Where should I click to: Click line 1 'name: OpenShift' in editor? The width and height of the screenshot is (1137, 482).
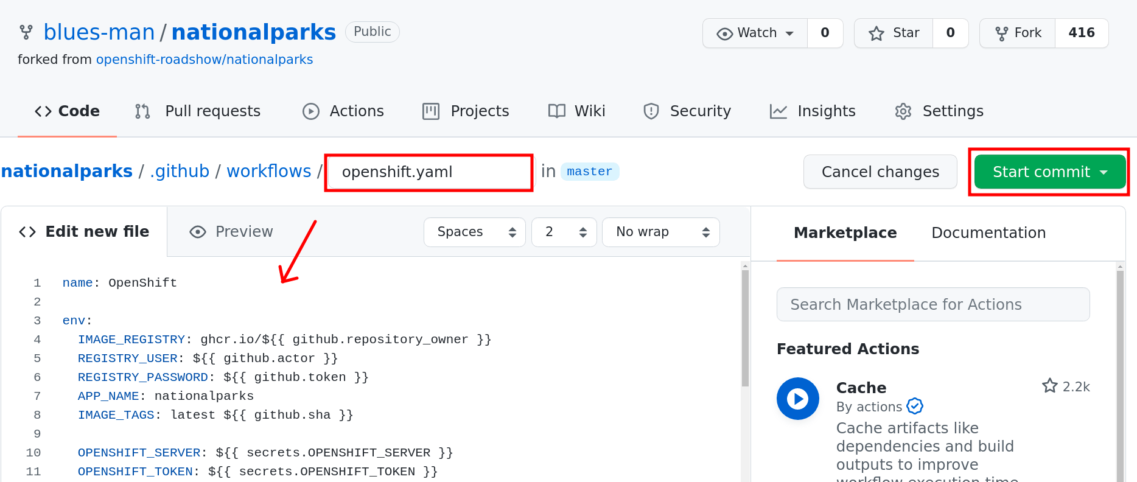[x=120, y=283]
